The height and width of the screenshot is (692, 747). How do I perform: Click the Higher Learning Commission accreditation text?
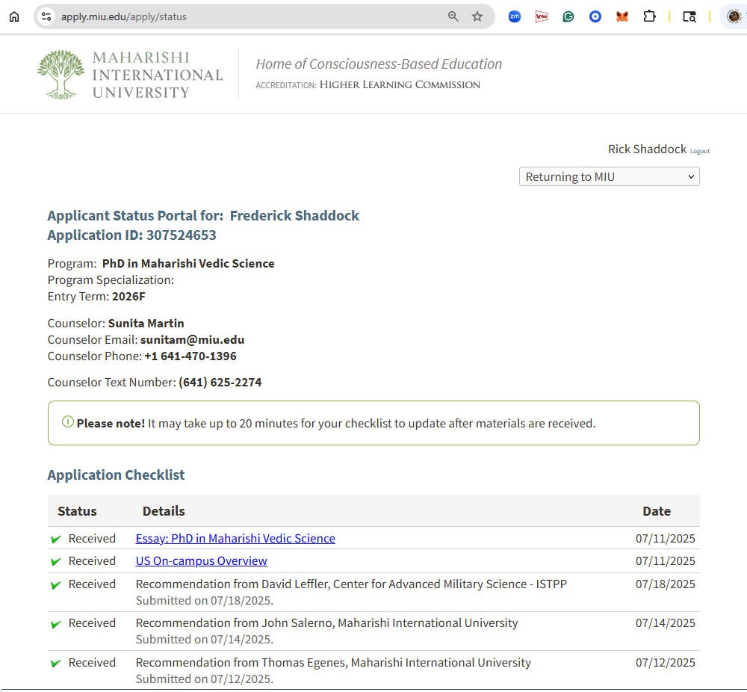coord(400,85)
